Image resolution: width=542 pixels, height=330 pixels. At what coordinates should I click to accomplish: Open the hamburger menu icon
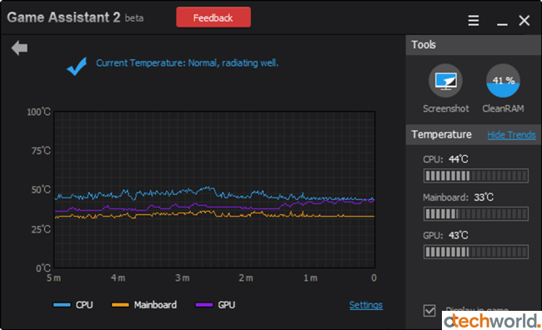pos(474,20)
